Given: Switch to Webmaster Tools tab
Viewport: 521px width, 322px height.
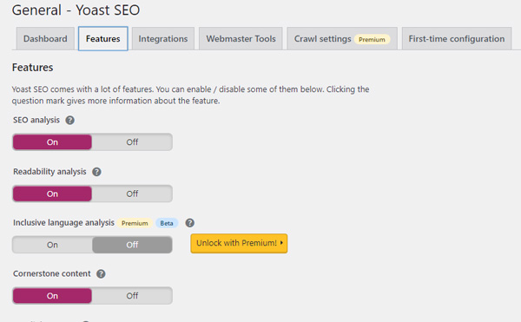Looking at the screenshot, I should click(x=241, y=39).
